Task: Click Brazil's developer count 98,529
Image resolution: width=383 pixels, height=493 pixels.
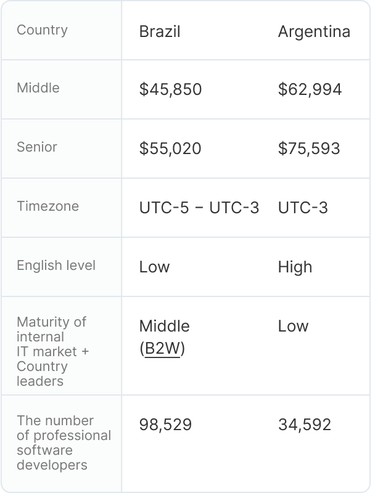Action: click(165, 425)
